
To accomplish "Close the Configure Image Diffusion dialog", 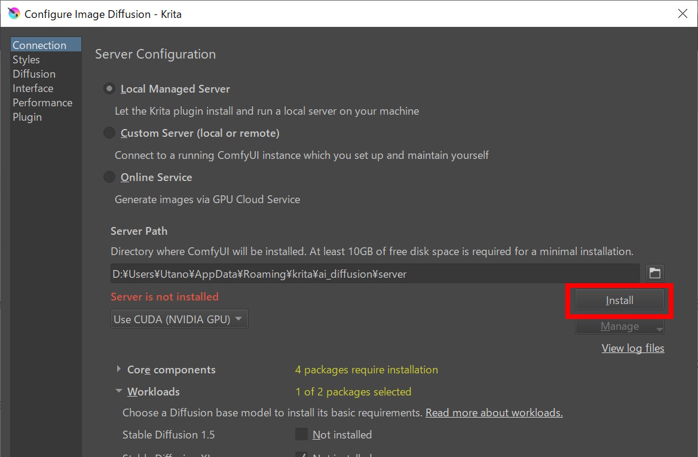I will [x=682, y=14].
